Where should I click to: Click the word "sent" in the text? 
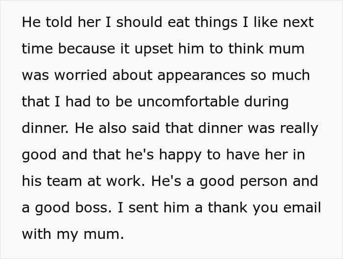pyautogui.click(x=144, y=208)
